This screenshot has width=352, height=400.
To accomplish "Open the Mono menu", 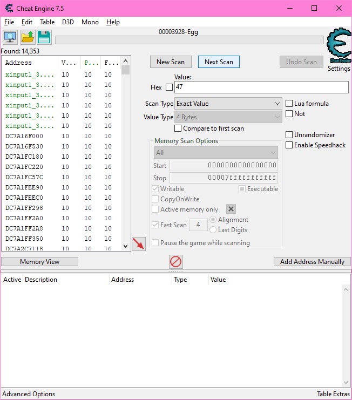I will 90,22.
